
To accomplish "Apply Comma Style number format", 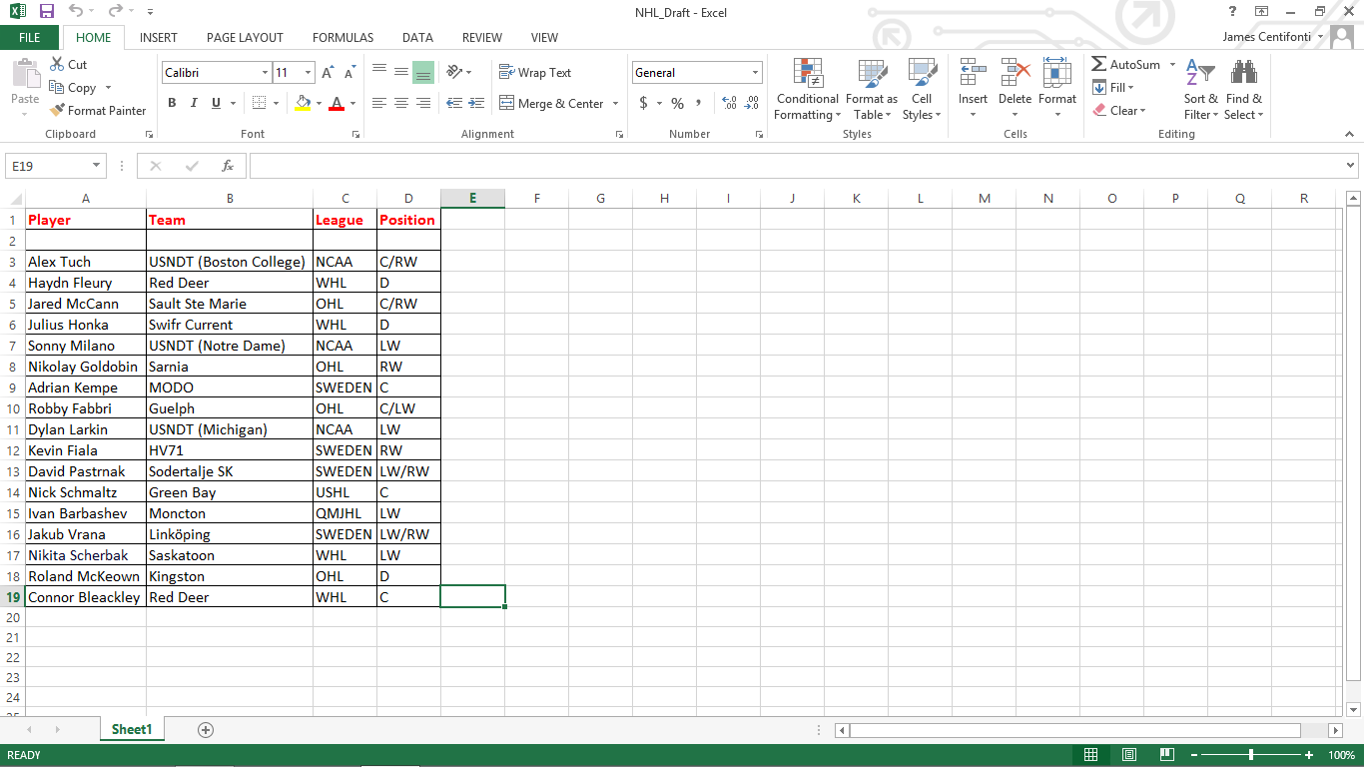I will pos(699,103).
